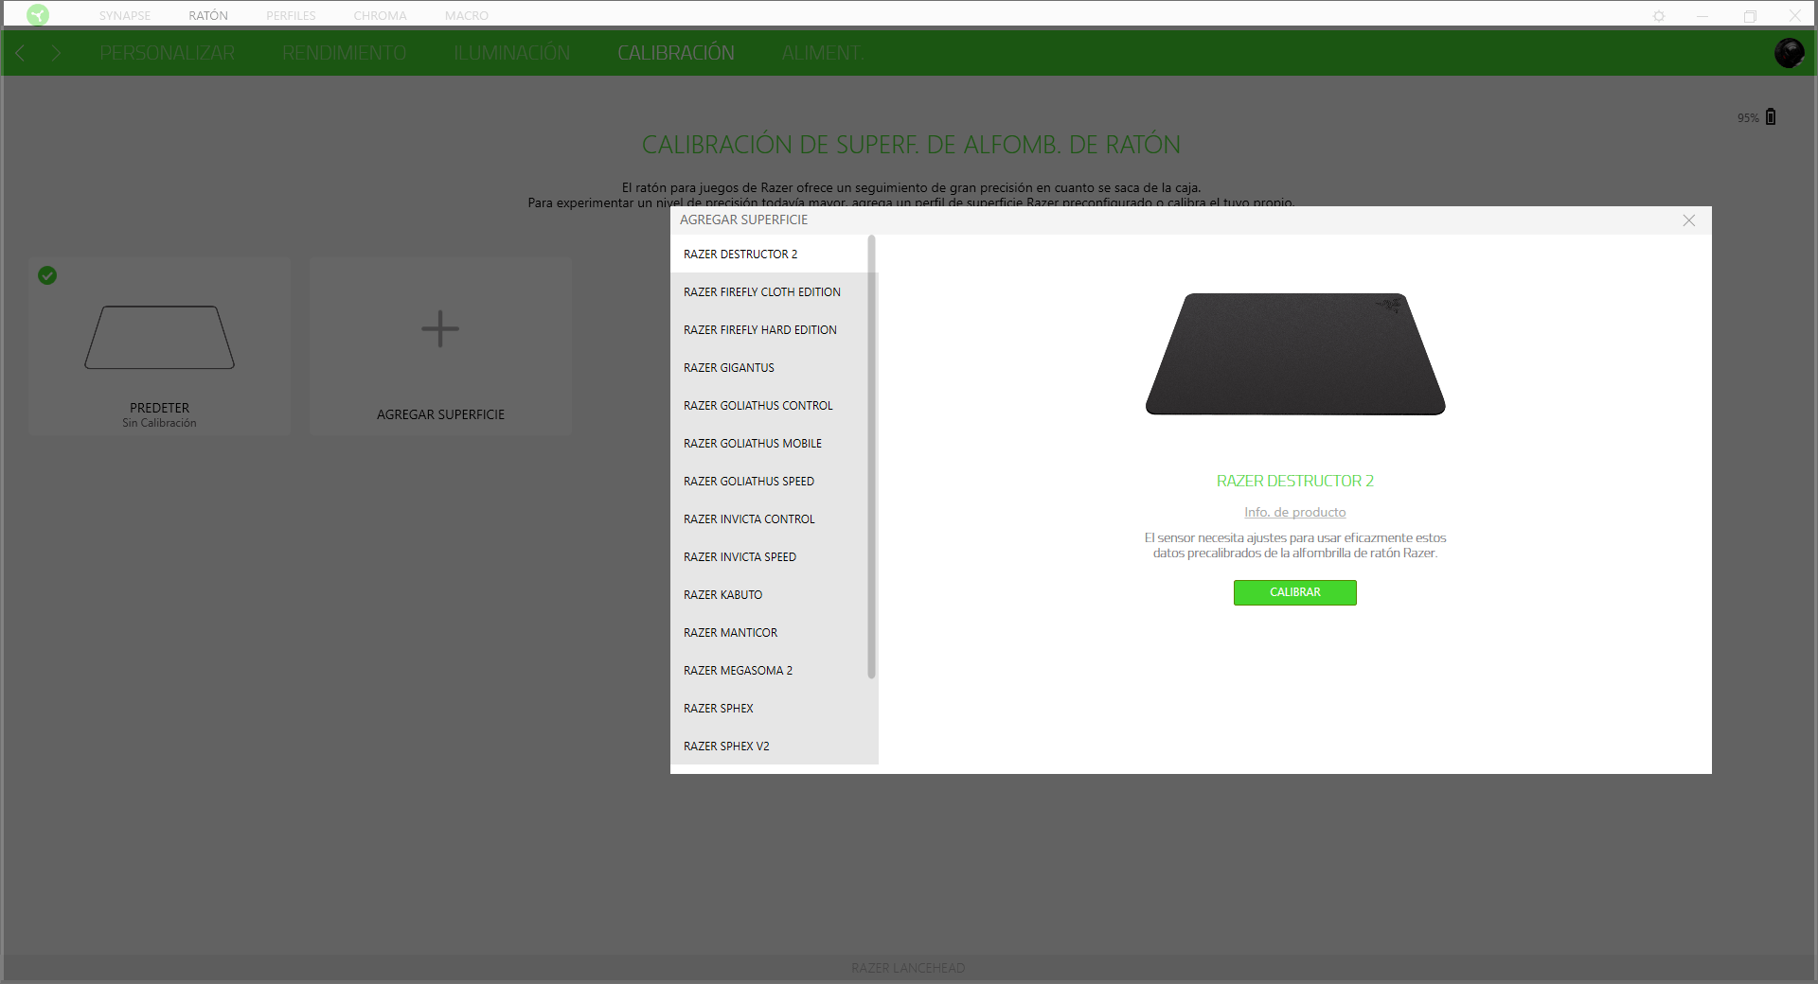Close the Agregar Superficie dialog
The width and height of the screenshot is (1818, 984).
[x=1689, y=220]
